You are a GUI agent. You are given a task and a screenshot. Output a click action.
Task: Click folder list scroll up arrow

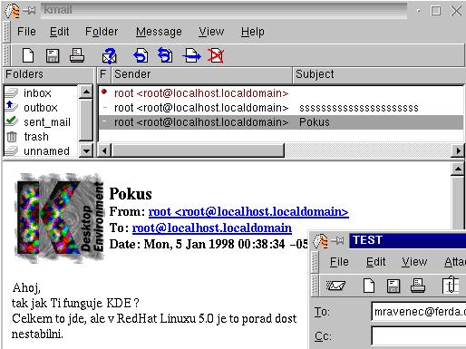(86, 92)
